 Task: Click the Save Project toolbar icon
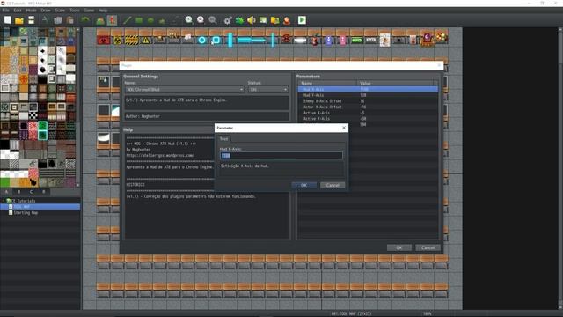32,20
